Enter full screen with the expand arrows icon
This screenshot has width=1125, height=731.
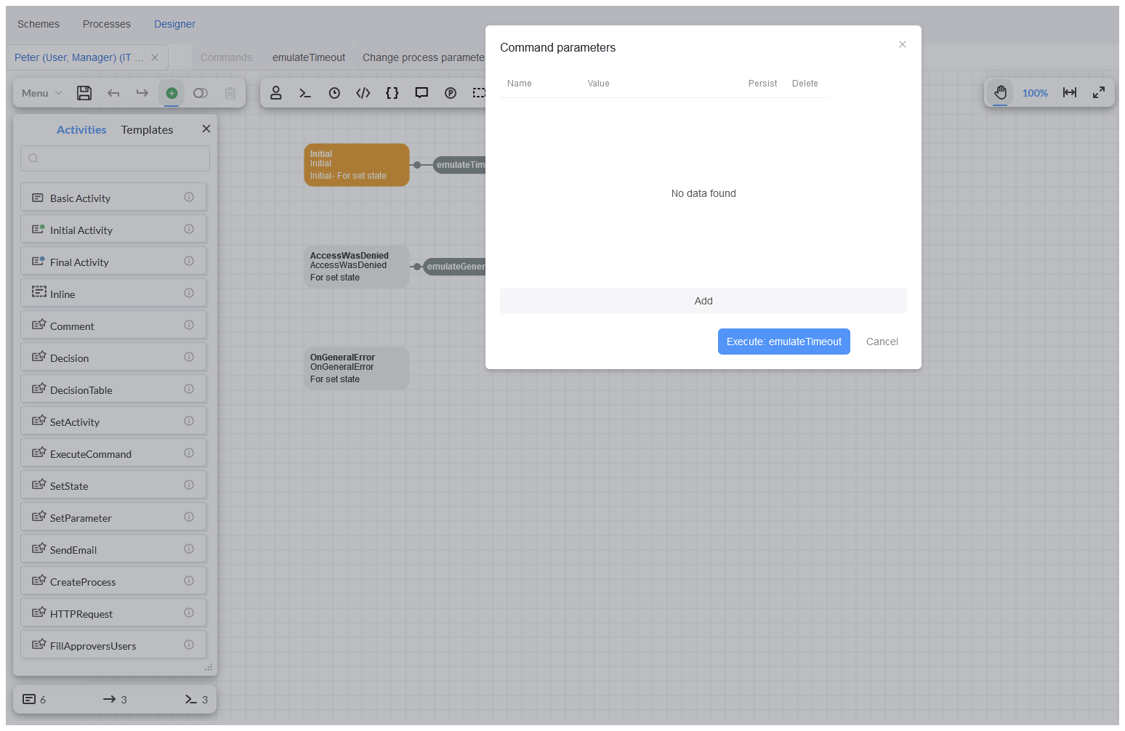pos(1099,92)
